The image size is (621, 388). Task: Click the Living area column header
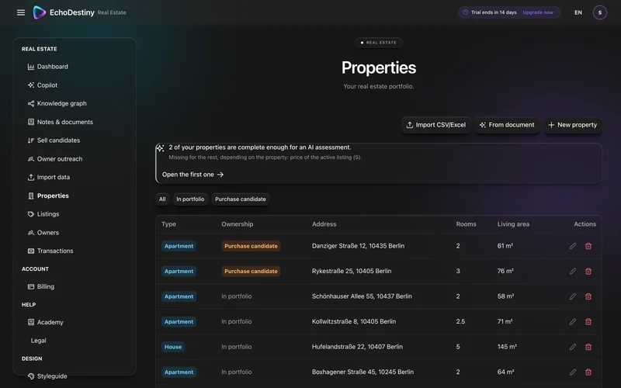click(x=513, y=224)
